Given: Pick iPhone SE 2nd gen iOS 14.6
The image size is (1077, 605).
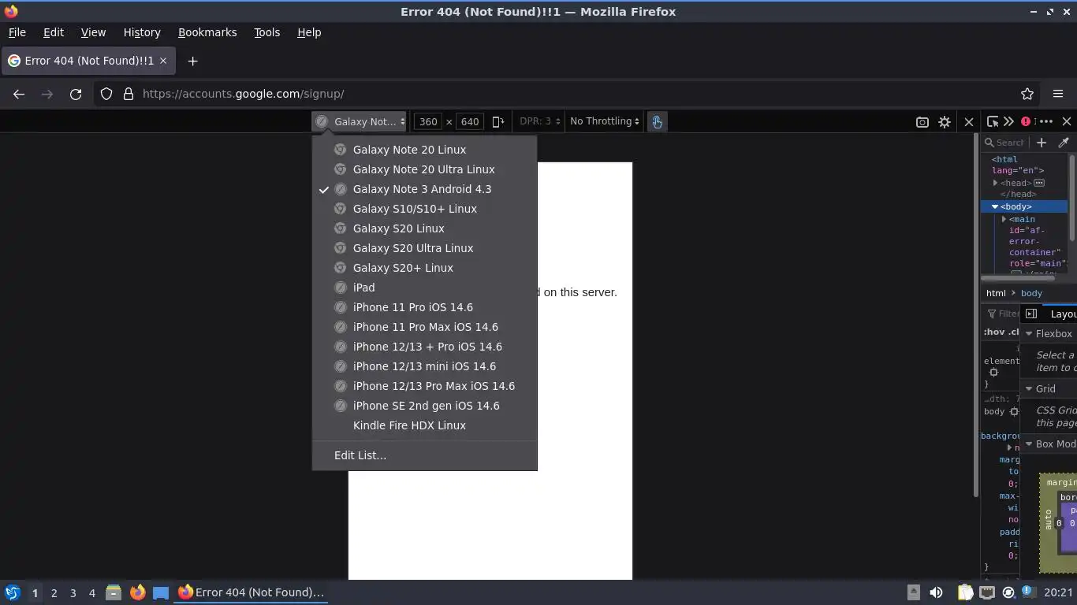Looking at the screenshot, I should coord(424,406).
